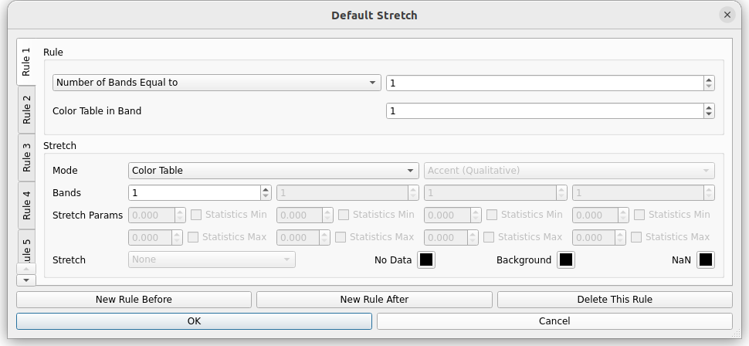
Task: Click first Stretch Params max value field
Action: pyautogui.click(x=150, y=238)
